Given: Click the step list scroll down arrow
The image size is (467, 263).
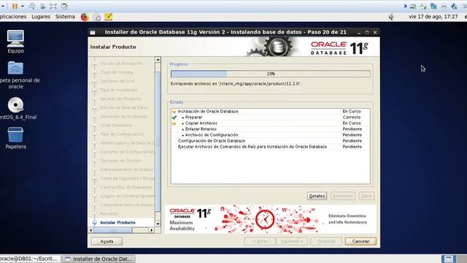Looking at the screenshot, I should click(x=158, y=224).
